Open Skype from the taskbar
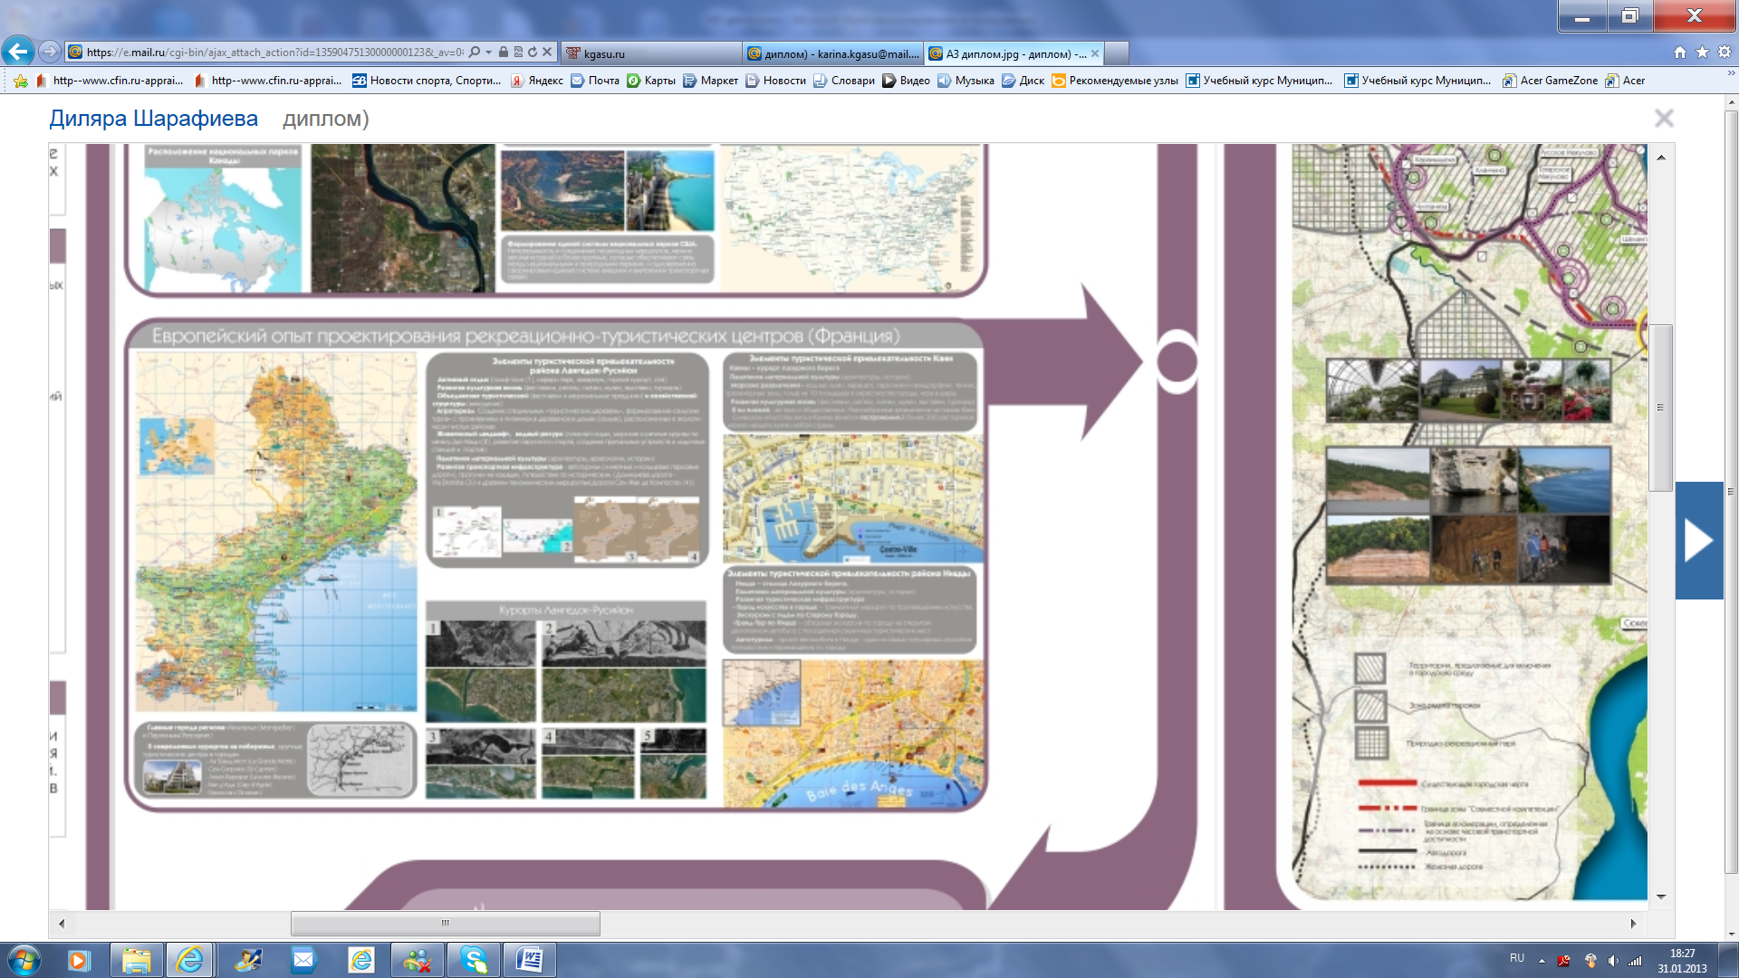Screen dimensions: 1739x978 (474, 960)
